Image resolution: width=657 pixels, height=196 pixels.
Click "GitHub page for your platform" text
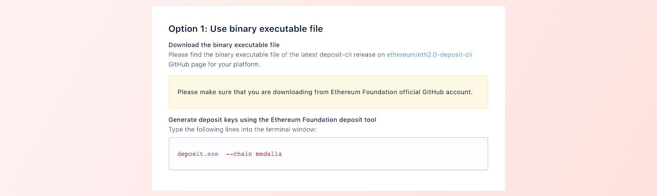click(214, 65)
